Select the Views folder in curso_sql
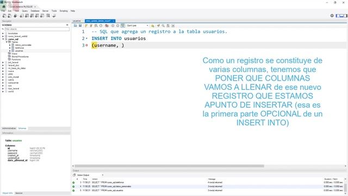Screen dimensions: 348x196 click(15, 54)
